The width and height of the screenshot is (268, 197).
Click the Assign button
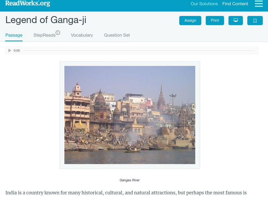(190, 20)
